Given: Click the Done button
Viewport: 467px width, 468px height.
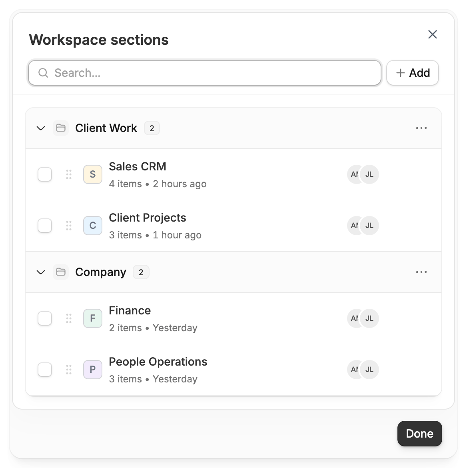Looking at the screenshot, I should tap(419, 434).
